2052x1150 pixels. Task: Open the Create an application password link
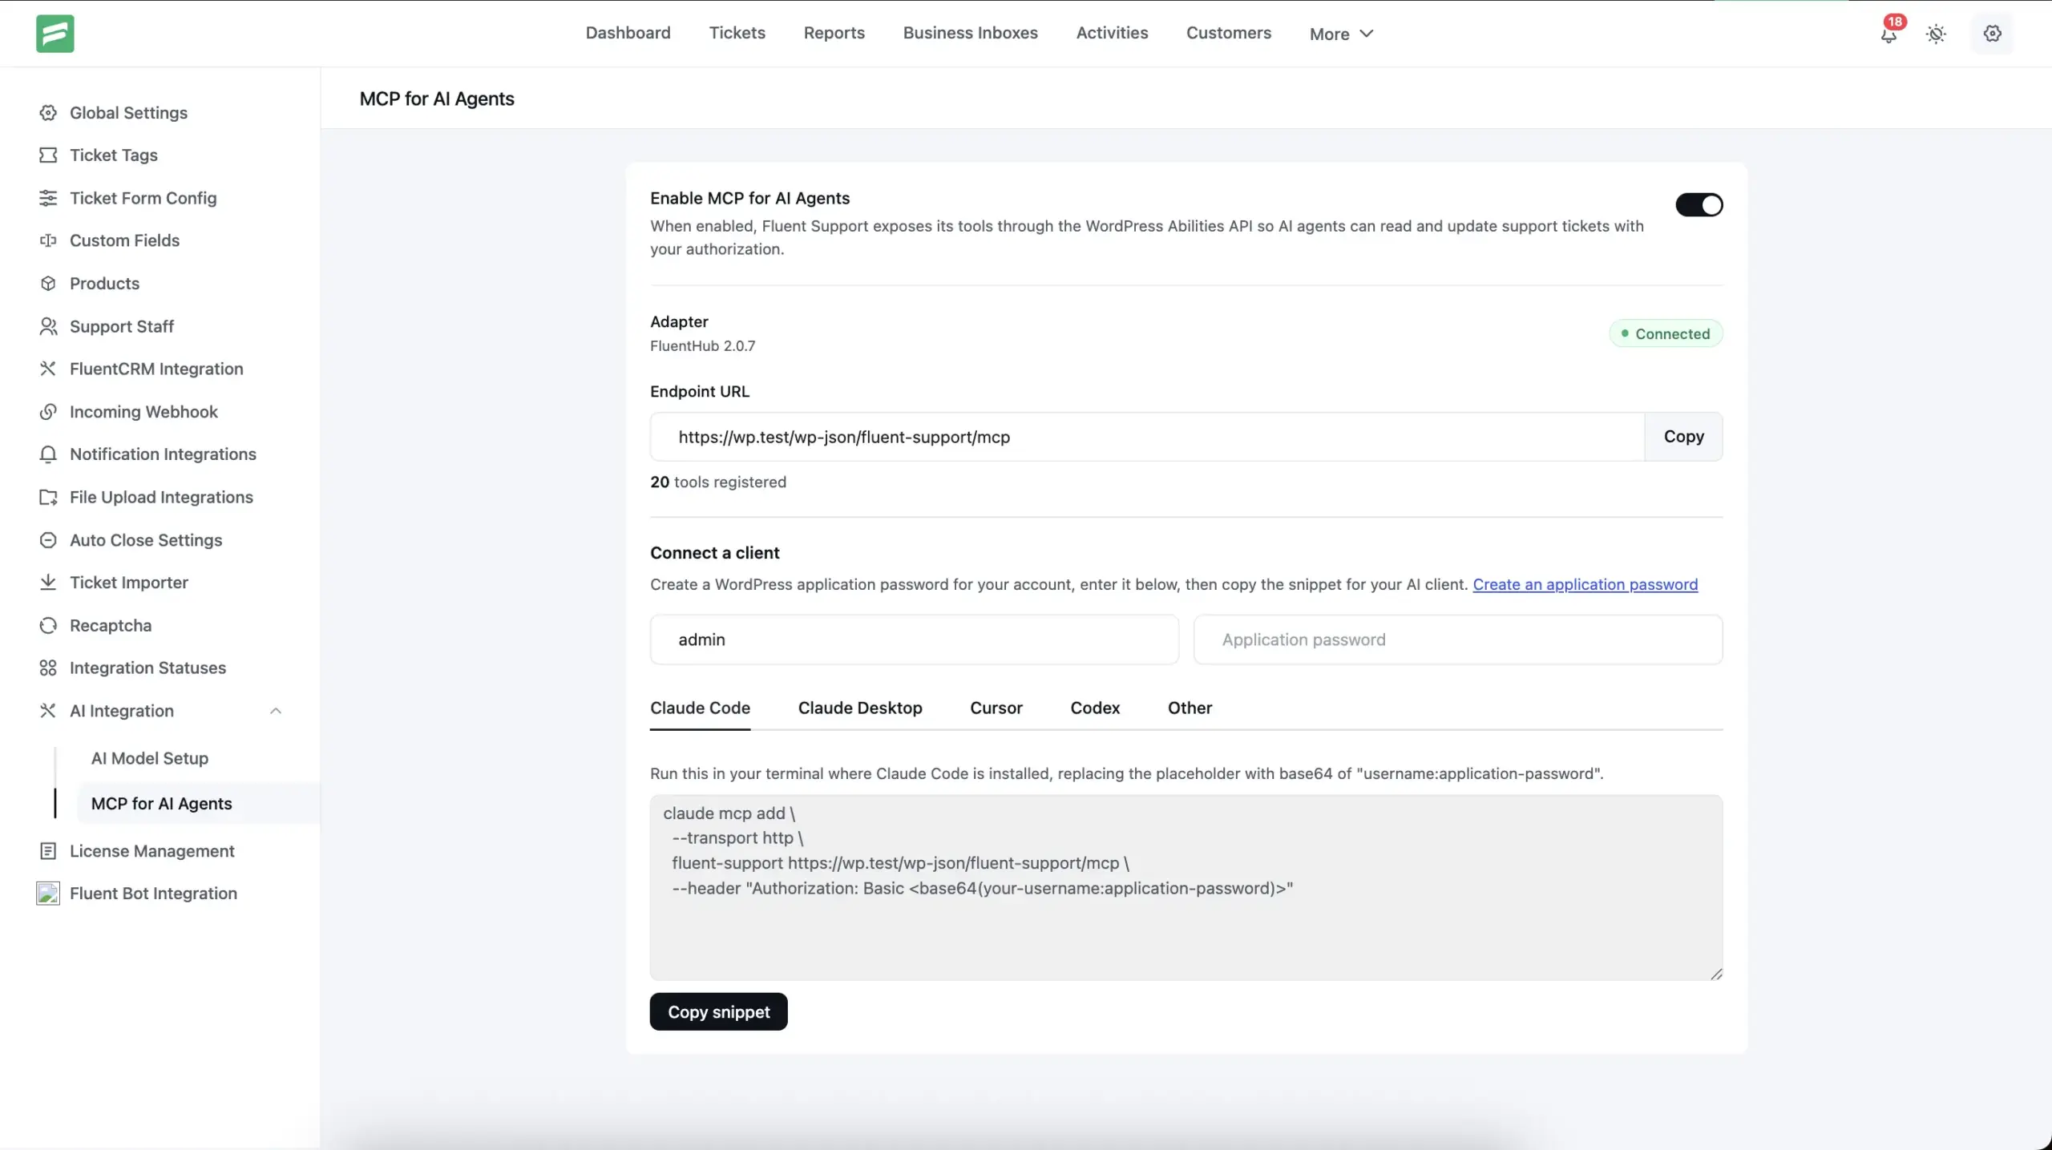point(1585,585)
